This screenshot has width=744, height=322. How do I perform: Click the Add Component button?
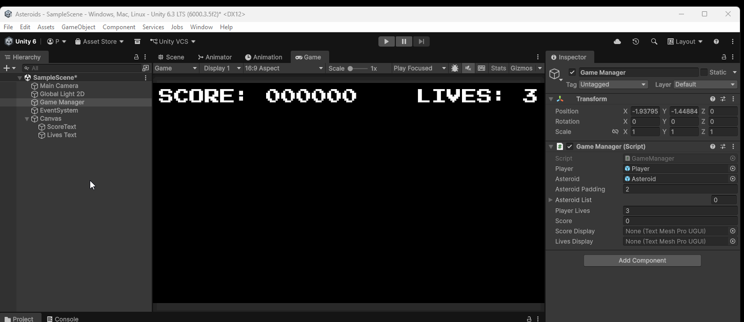(x=642, y=261)
